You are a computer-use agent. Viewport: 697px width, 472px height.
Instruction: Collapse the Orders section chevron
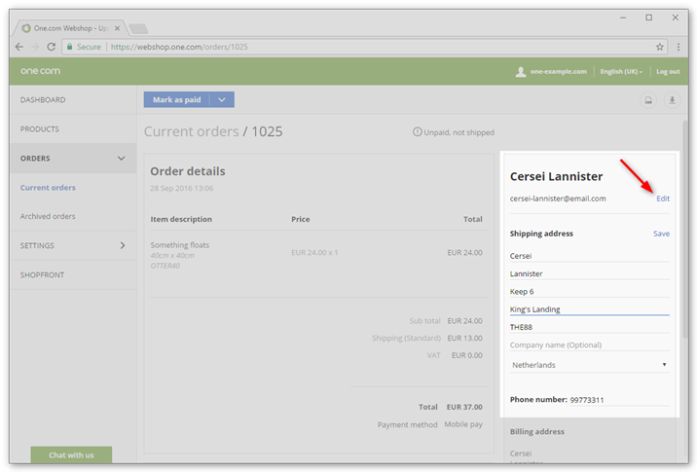tap(121, 159)
